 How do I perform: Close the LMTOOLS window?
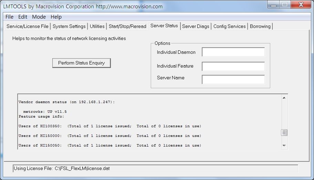click(301, 4)
